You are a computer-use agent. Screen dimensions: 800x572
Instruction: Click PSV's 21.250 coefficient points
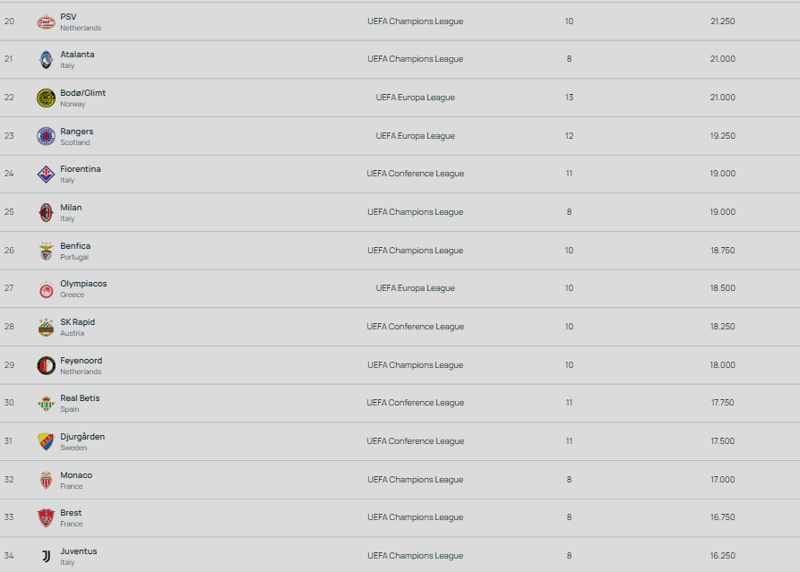tap(722, 21)
